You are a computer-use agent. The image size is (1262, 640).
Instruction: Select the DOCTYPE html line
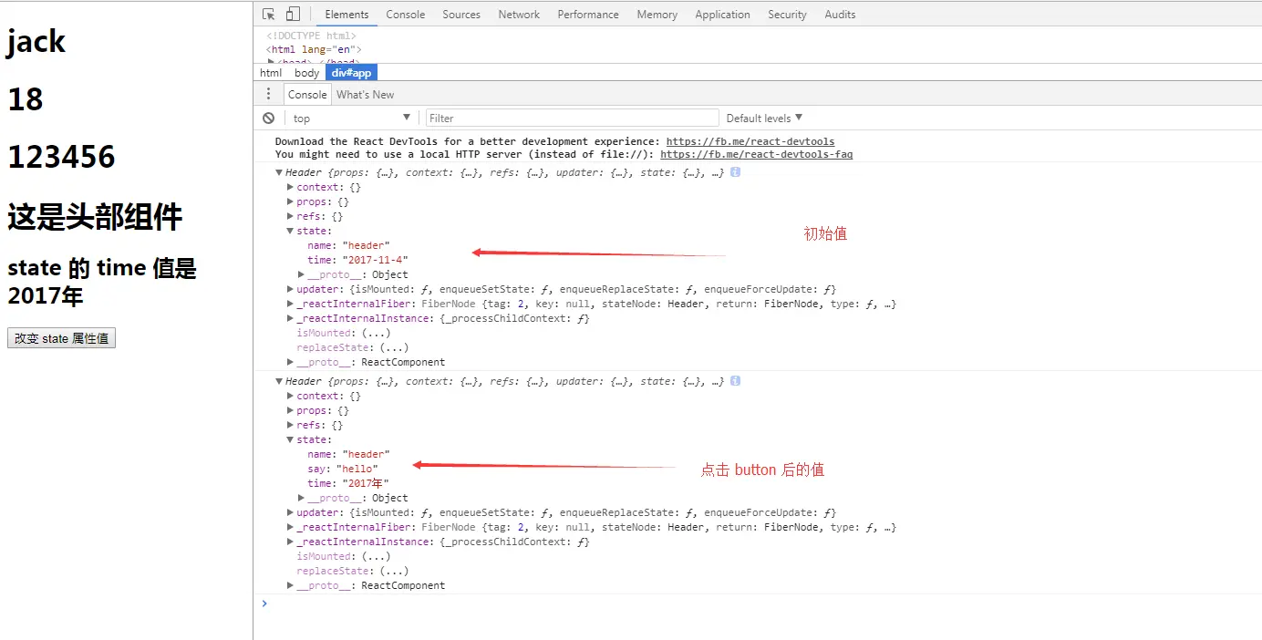click(311, 36)
